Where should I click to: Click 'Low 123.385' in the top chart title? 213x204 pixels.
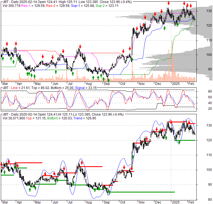[88, 2]
